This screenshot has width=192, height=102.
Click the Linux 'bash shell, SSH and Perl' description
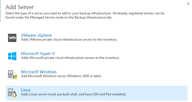click(74, 94)
